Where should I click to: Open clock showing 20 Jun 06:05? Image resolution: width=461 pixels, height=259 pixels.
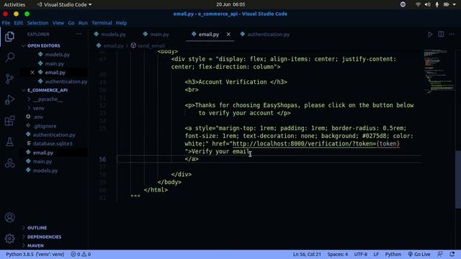(230, 4)
